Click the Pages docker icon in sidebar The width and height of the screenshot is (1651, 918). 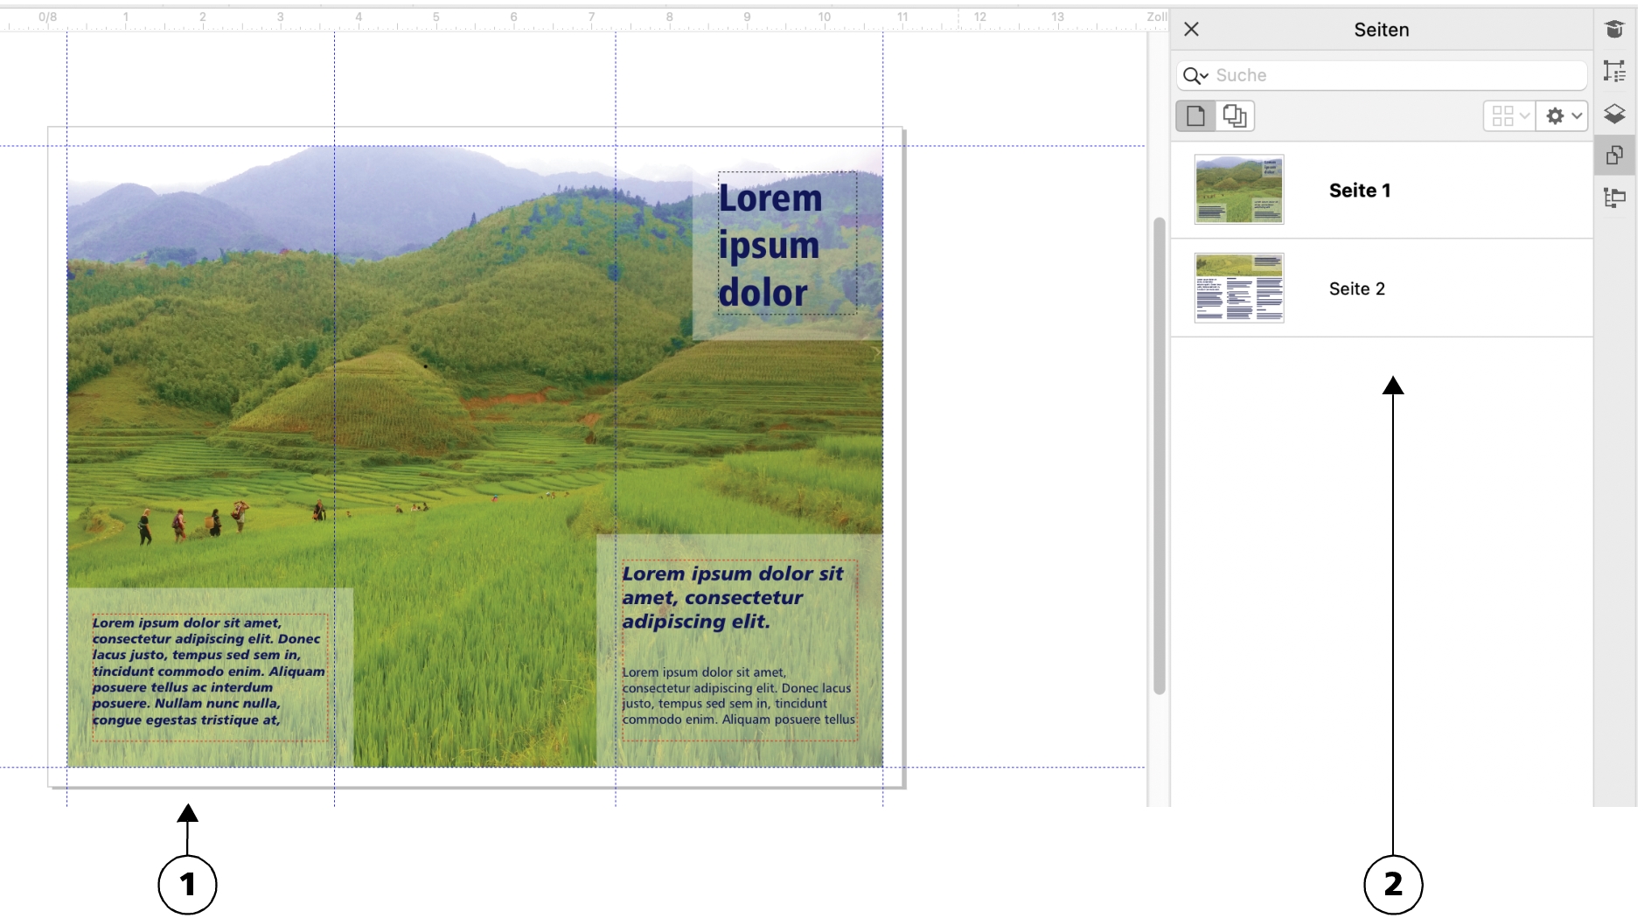[x=1614, y=156]
